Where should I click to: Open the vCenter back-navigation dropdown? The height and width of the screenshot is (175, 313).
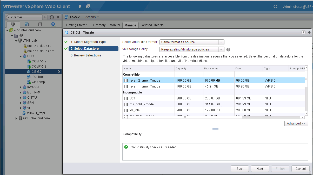tap(45, 17)
